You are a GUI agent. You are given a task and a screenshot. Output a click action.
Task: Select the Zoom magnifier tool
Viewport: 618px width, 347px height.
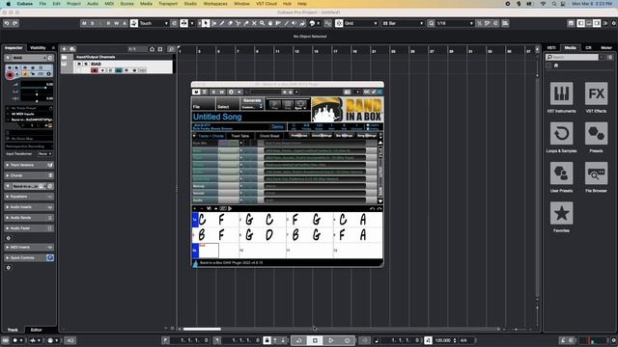coord(262,23)
